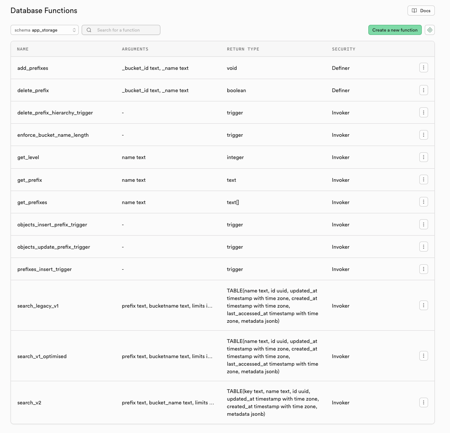
Task: Open the schema app_storage dropdown
Action: click(x=45, y=30)
